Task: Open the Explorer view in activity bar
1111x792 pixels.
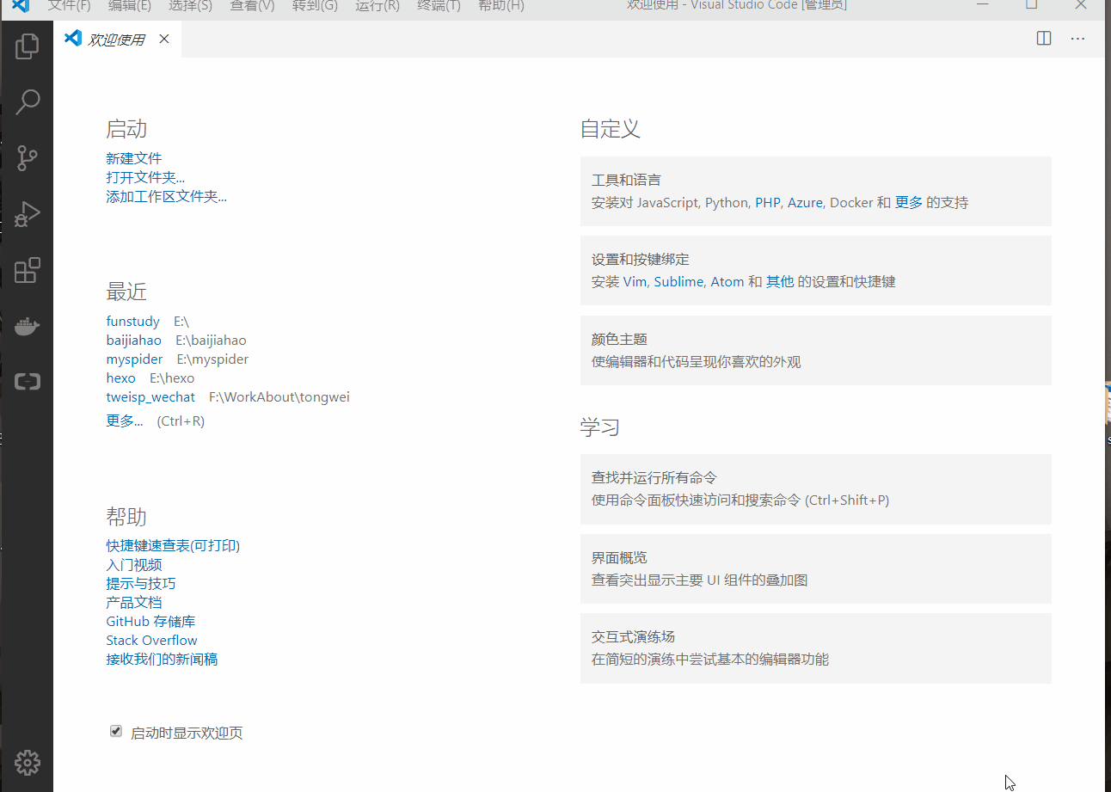Action: tap(28, 46)
